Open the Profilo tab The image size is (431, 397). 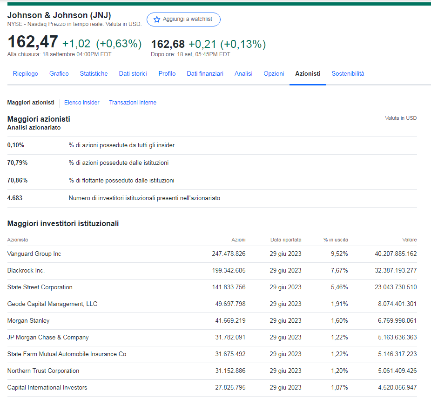click(x=167, y=74)
